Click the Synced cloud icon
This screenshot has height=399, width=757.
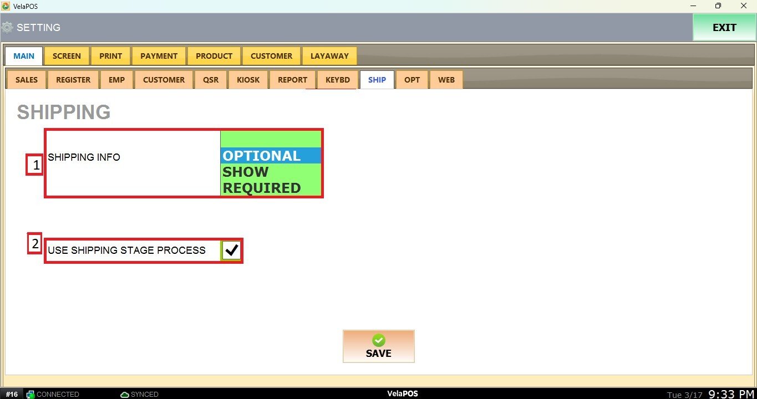[125, 395]
